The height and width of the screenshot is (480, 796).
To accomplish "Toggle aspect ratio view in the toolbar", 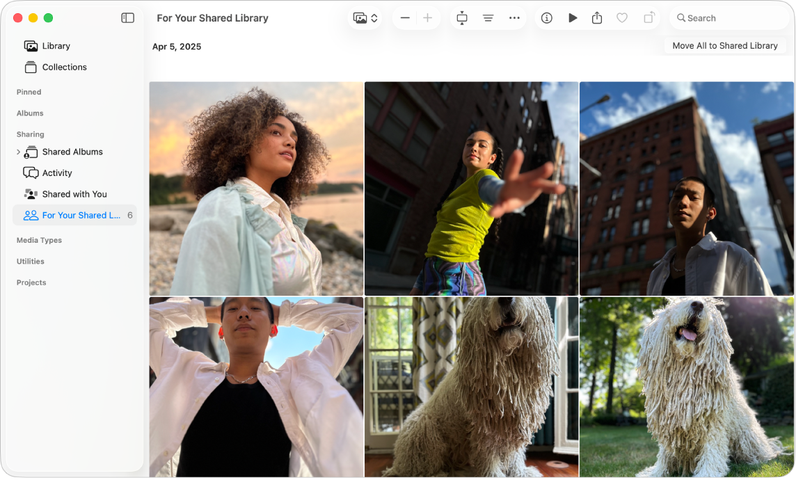I will [x=461, y=17].
